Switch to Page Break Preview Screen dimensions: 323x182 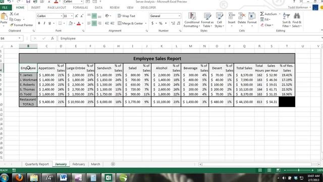278,170
